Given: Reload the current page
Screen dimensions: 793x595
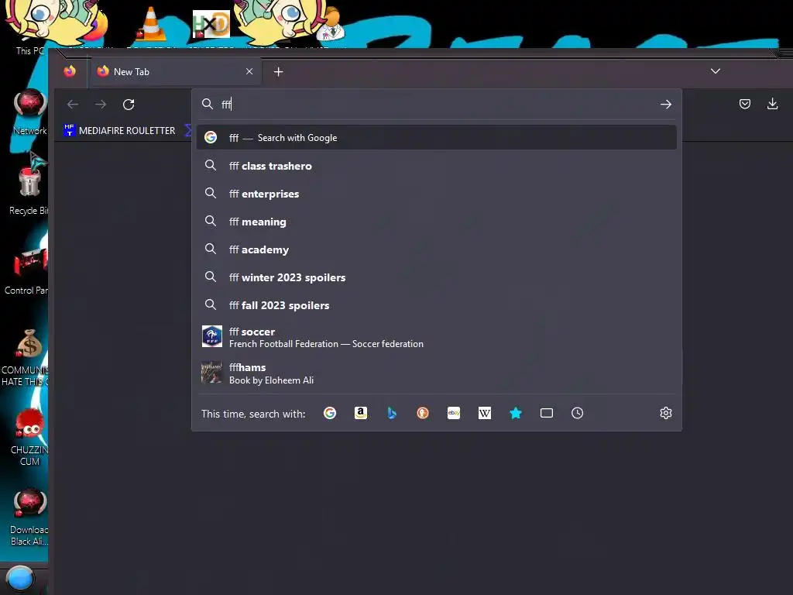Looking at the screenshot, I should click(129, 105).
